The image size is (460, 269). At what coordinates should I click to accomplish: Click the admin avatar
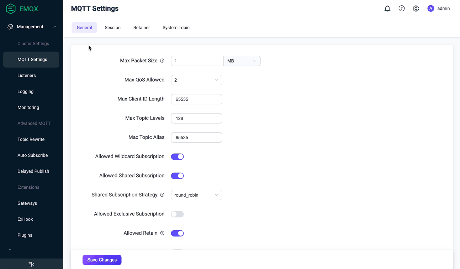click(430, 8)
